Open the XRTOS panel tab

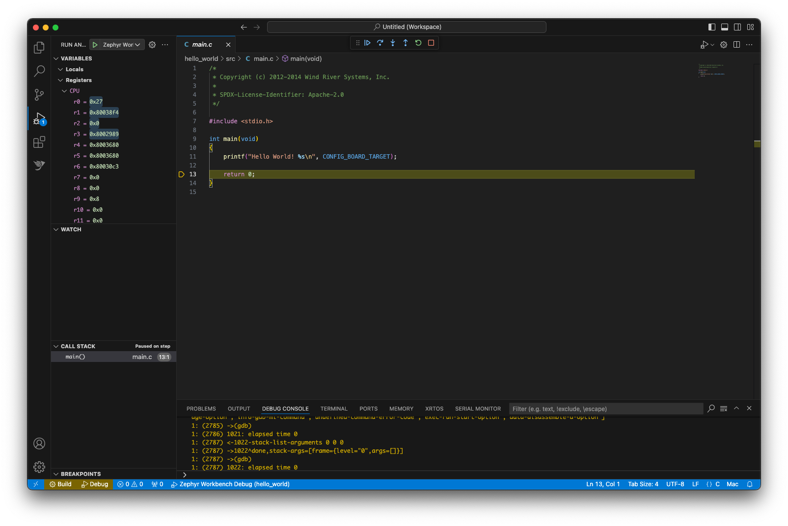pyautogui.click(x=434, y=409)
